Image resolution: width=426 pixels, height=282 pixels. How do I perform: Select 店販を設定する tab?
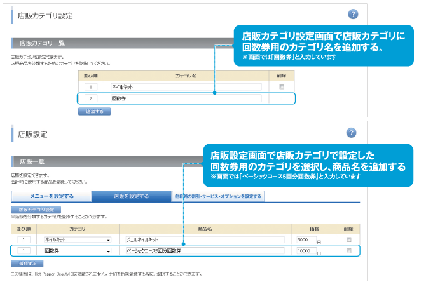point(130,196)
